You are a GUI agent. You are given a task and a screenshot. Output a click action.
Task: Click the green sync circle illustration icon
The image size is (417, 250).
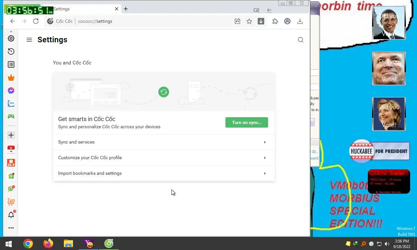[164, 92]
